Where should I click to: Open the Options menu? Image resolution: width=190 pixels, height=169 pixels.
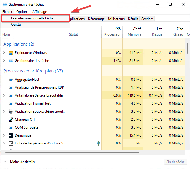tap(22, 12)
